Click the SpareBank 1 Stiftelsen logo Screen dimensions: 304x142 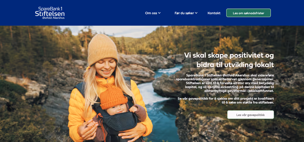pos(50,13)
